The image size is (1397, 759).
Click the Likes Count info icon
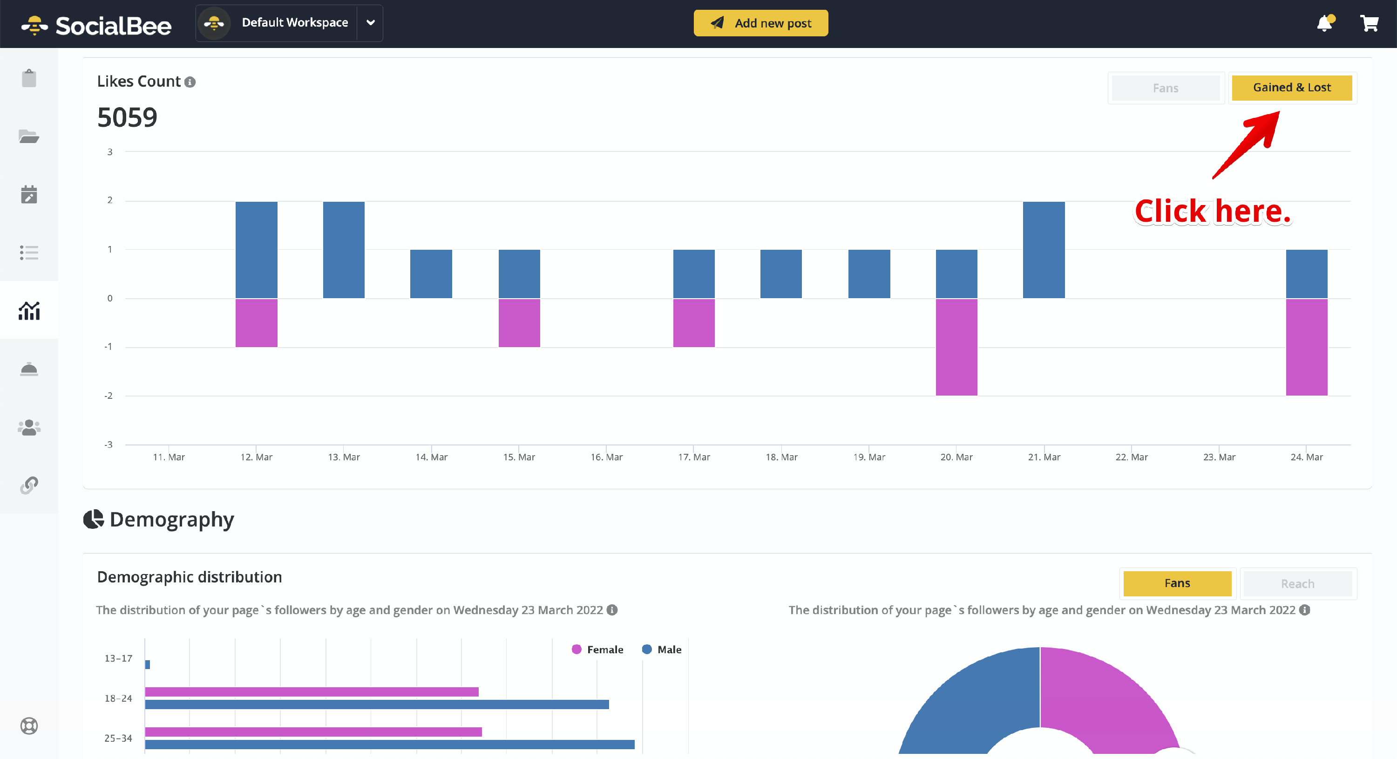[190, 82]
